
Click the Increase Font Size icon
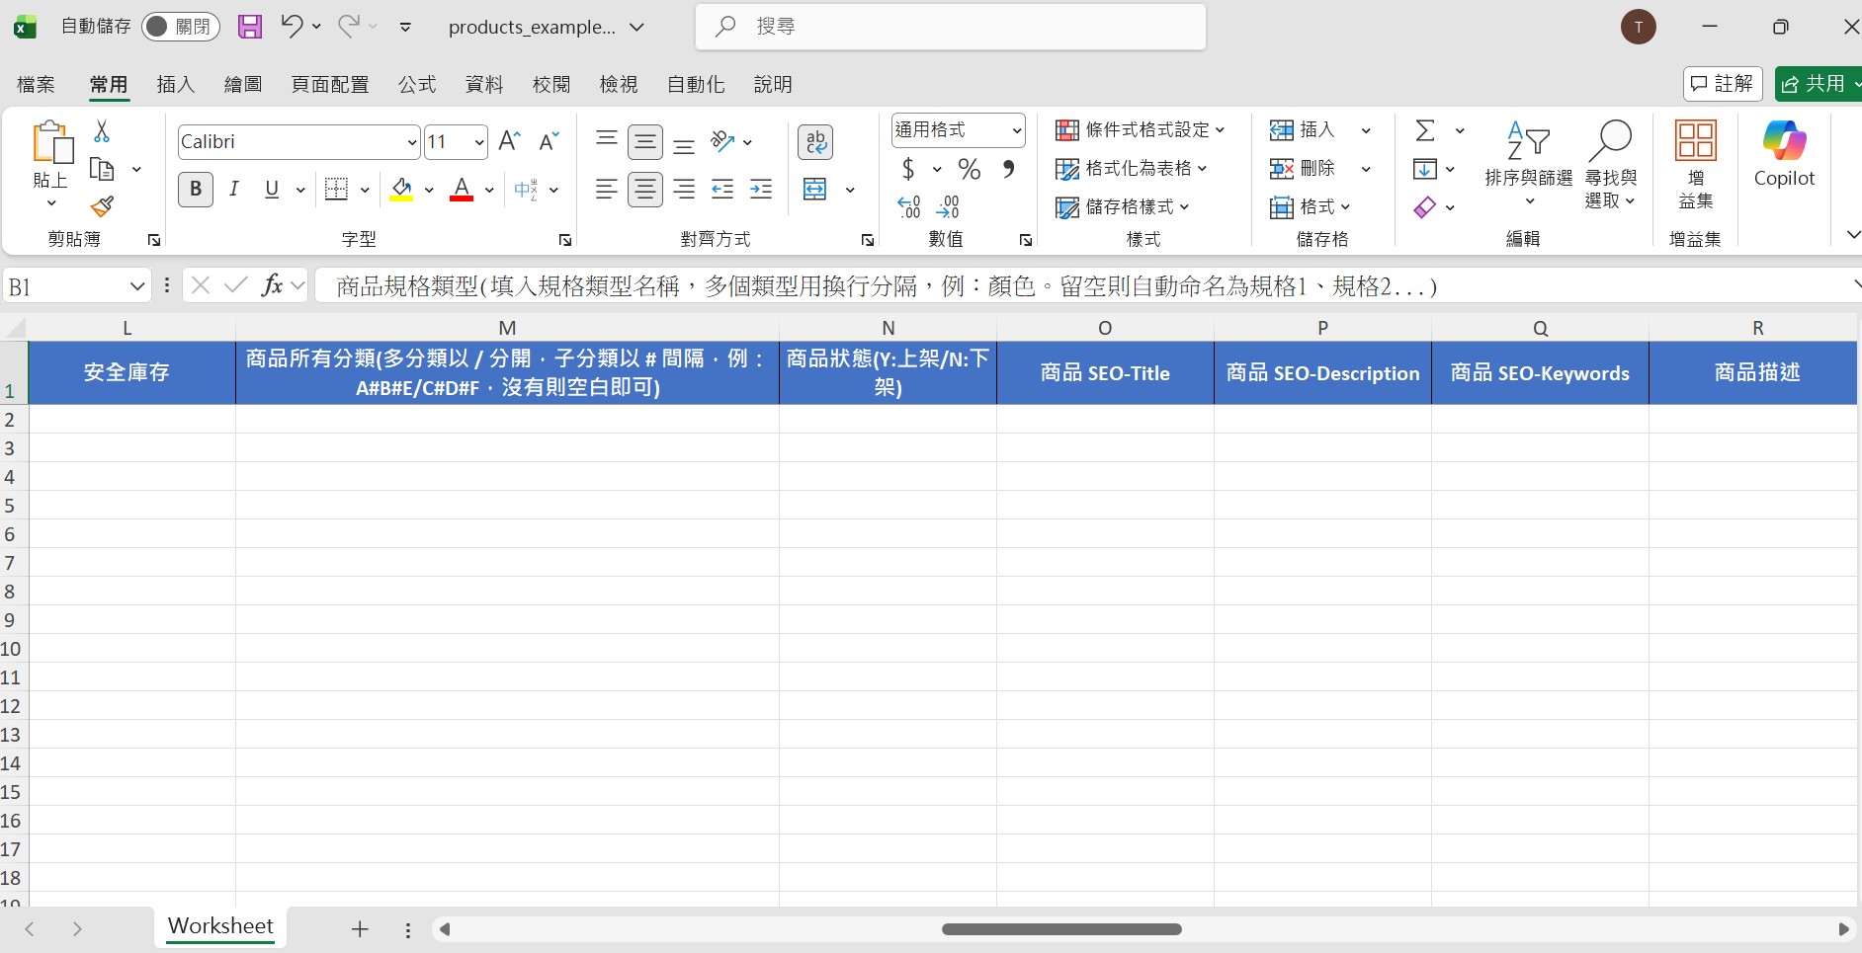click(510, 141)
